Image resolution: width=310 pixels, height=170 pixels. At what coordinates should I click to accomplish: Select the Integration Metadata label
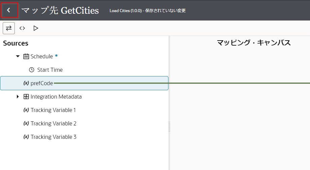pos(56,97)
